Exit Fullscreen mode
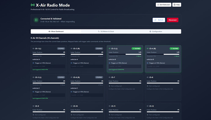This screenshot has height=120, width=211. pos(164,5)
